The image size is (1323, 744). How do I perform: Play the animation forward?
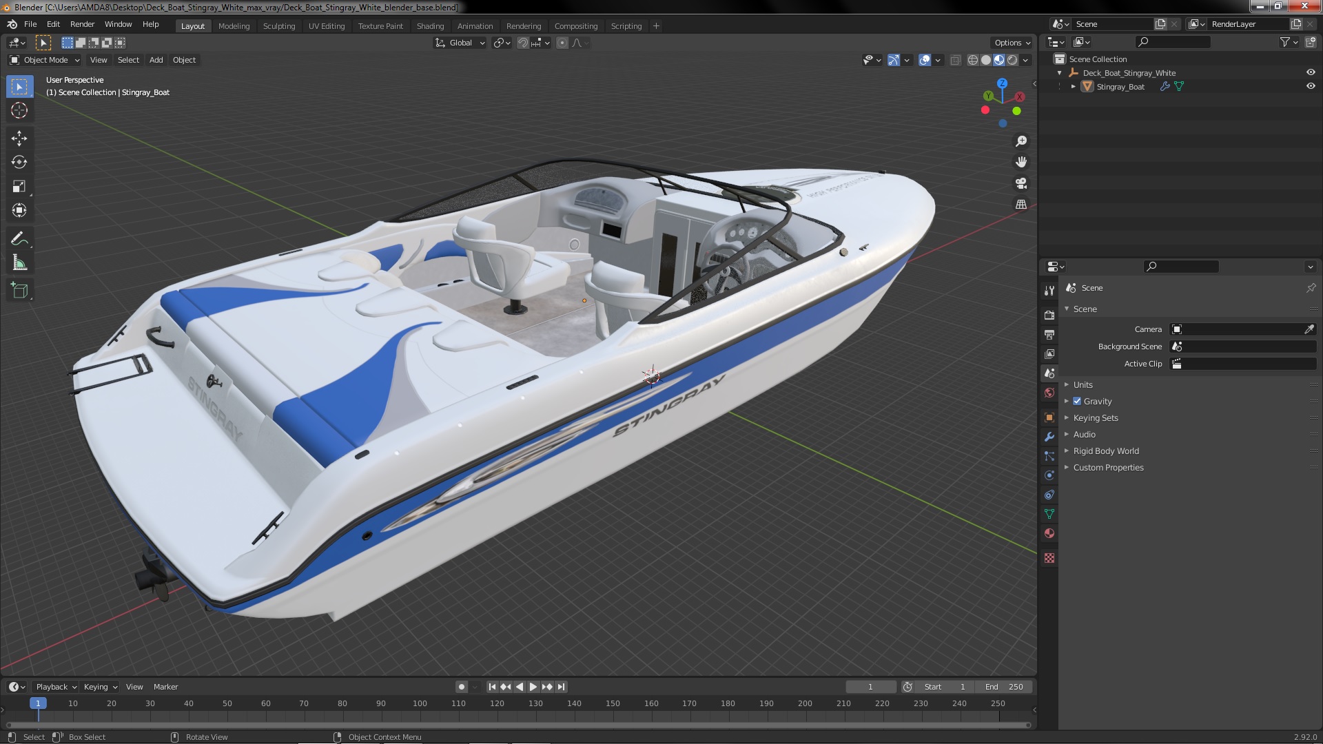coord(533,687)
